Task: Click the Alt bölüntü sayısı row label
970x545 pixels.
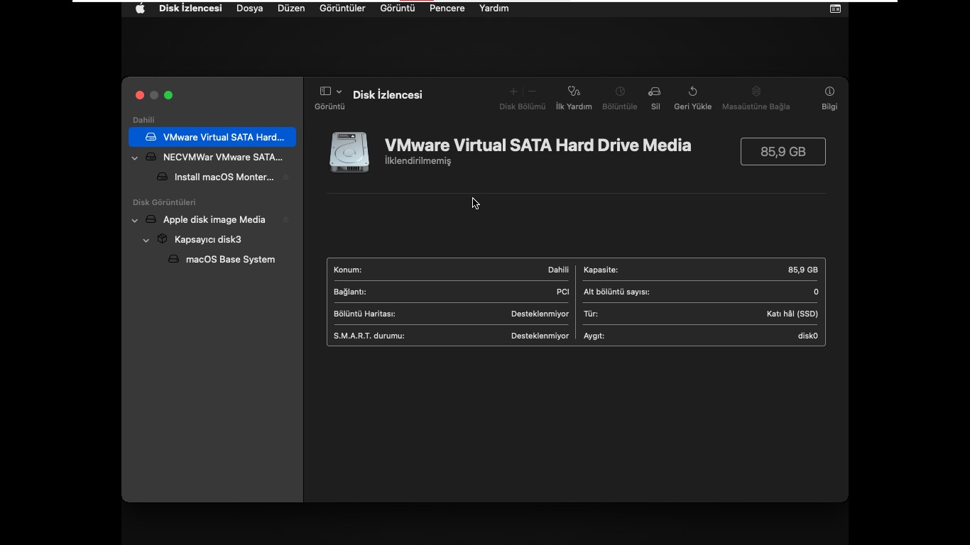Action: pyautogui.click(x=616, y=292)
